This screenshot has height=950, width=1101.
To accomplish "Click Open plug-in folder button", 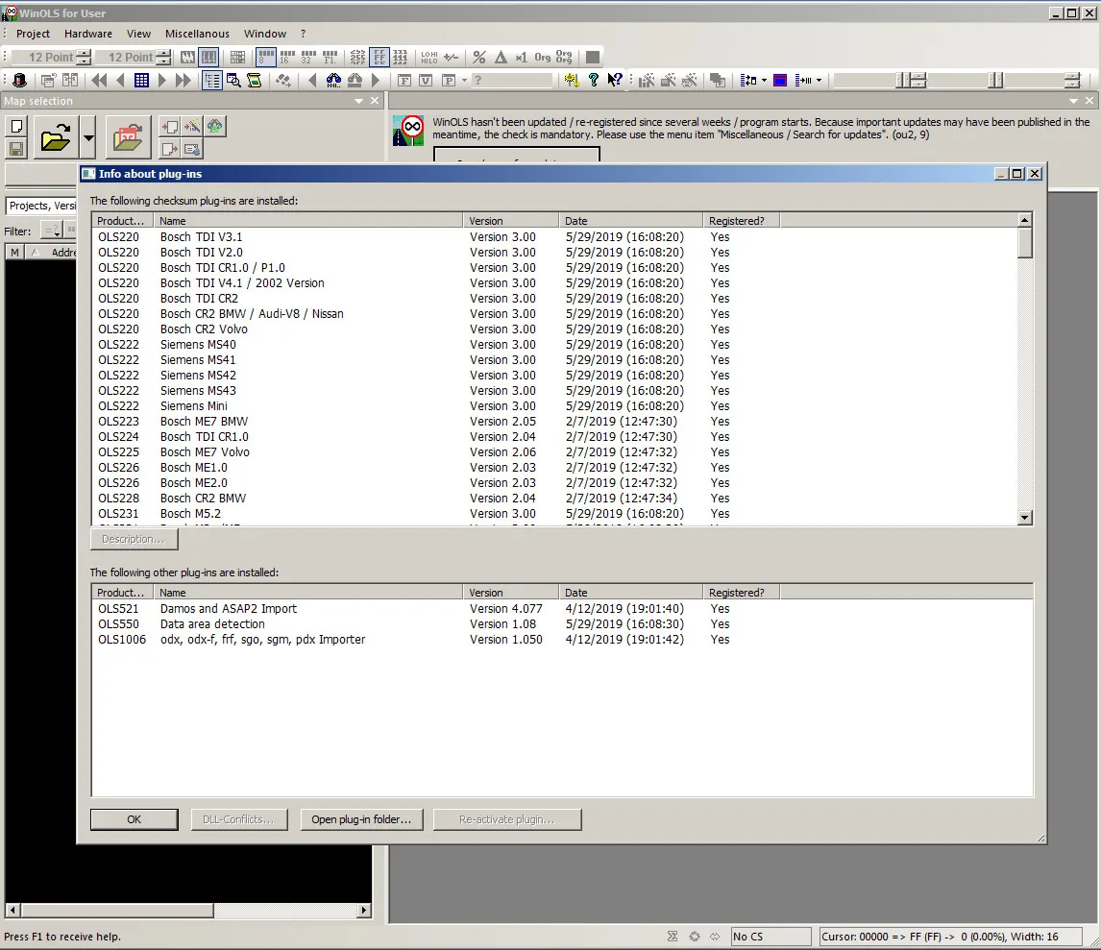I will coord(361,819).
